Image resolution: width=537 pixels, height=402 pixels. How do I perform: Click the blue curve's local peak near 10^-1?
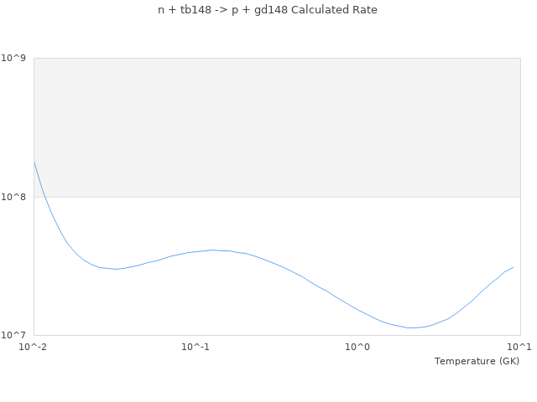tap(213, 250)
